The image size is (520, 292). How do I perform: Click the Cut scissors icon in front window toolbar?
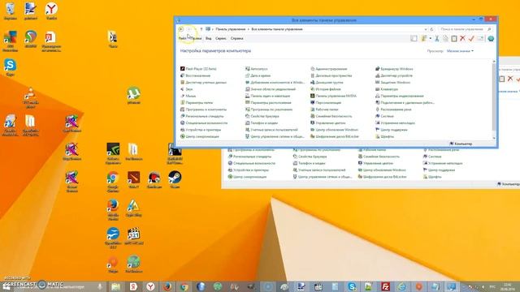point(437,39)
